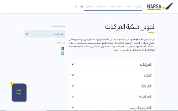Open the خدمات services dropdown menu
Viewport: 178px width, 111px height.
(128, 7)
